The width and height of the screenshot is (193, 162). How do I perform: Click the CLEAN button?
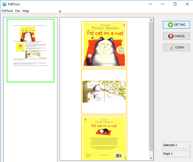click(176, 47)
